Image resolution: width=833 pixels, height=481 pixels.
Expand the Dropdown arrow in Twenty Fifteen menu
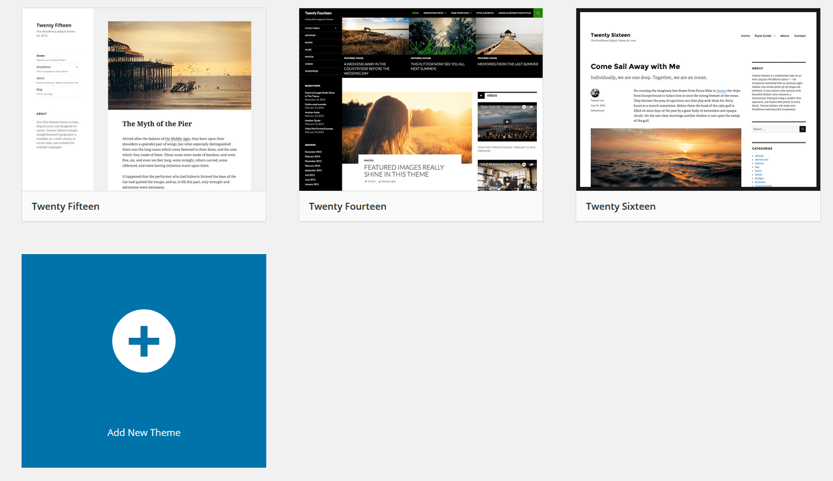77,67
